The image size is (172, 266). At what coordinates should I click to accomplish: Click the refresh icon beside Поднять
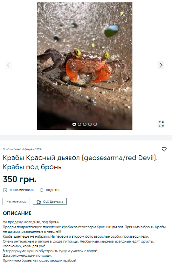(42, 190)
